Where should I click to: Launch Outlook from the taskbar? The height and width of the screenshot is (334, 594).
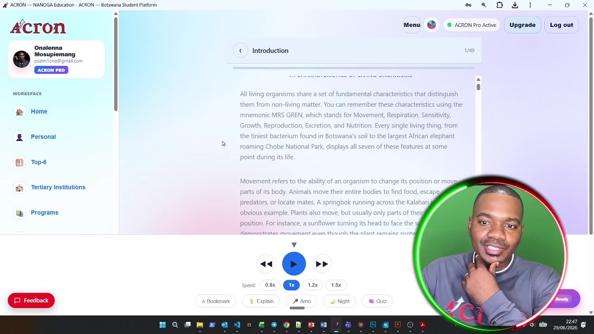click(225, 325)
